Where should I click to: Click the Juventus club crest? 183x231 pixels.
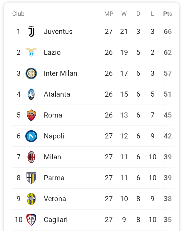pos(31,32)
